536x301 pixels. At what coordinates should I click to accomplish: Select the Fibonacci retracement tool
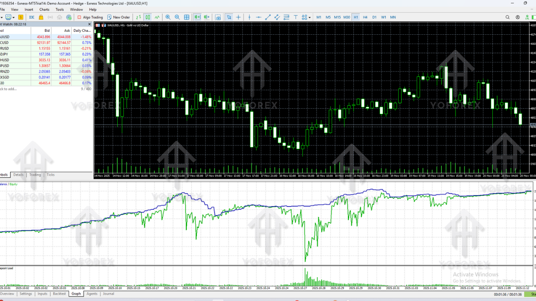[x=286, y=17]
